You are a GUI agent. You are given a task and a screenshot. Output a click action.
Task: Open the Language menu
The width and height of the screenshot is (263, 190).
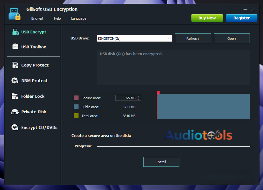[x=79, y=18]
